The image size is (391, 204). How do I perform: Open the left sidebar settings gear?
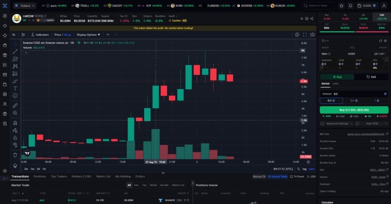coord(5,171)
